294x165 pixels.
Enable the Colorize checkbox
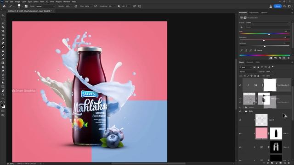(x=255, y=50)
